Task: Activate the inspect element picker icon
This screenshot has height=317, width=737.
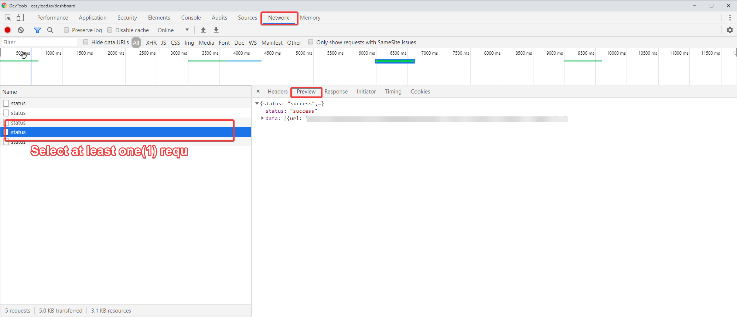Action: click(8, 18)
